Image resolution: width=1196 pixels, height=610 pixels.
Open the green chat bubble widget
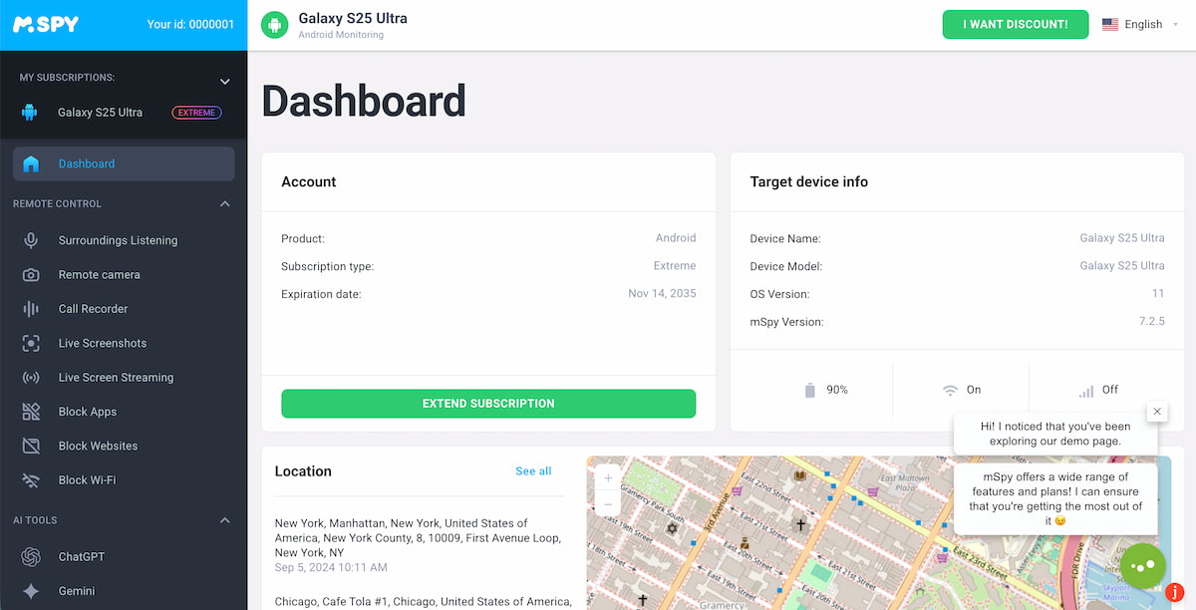(1142, 565)
